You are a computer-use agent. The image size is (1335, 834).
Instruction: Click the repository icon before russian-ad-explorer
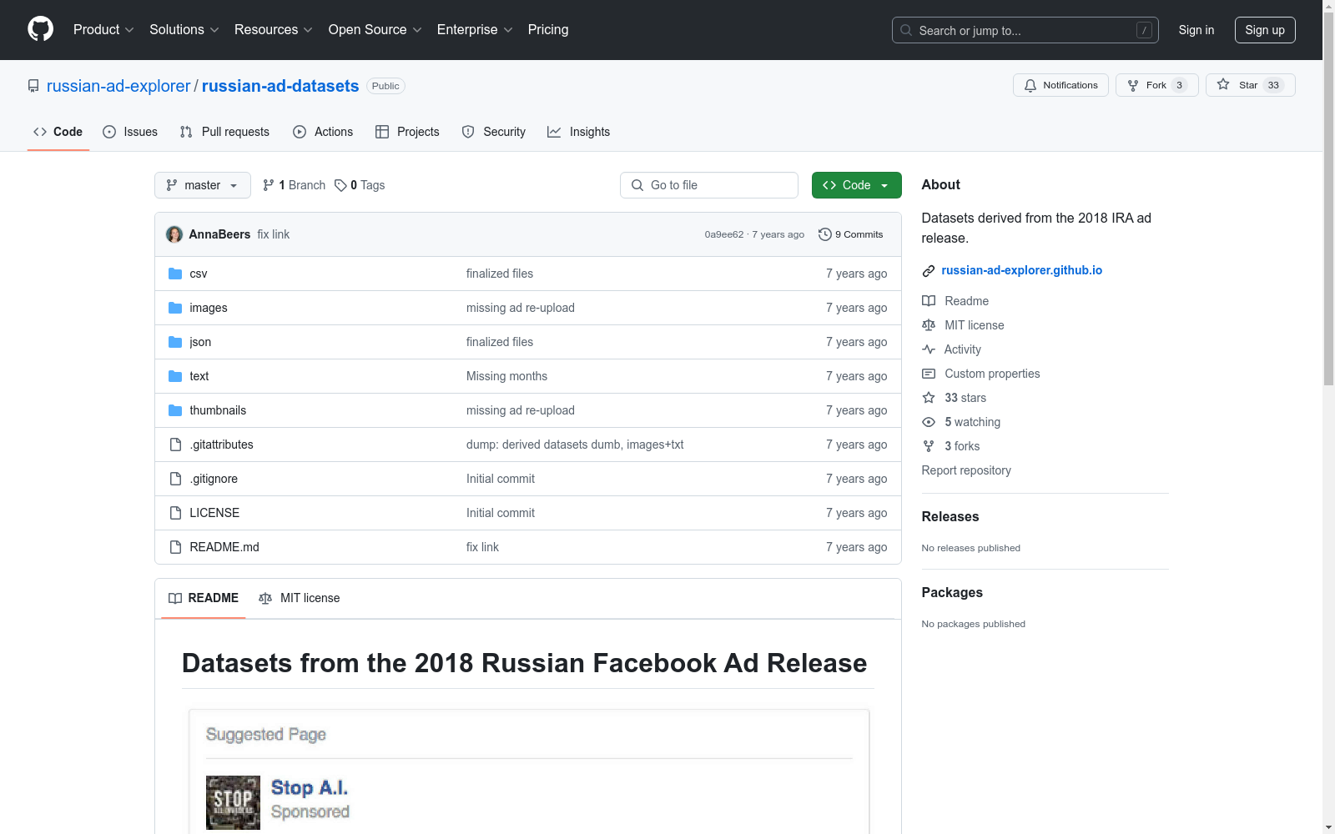click(x=33, y=86)
